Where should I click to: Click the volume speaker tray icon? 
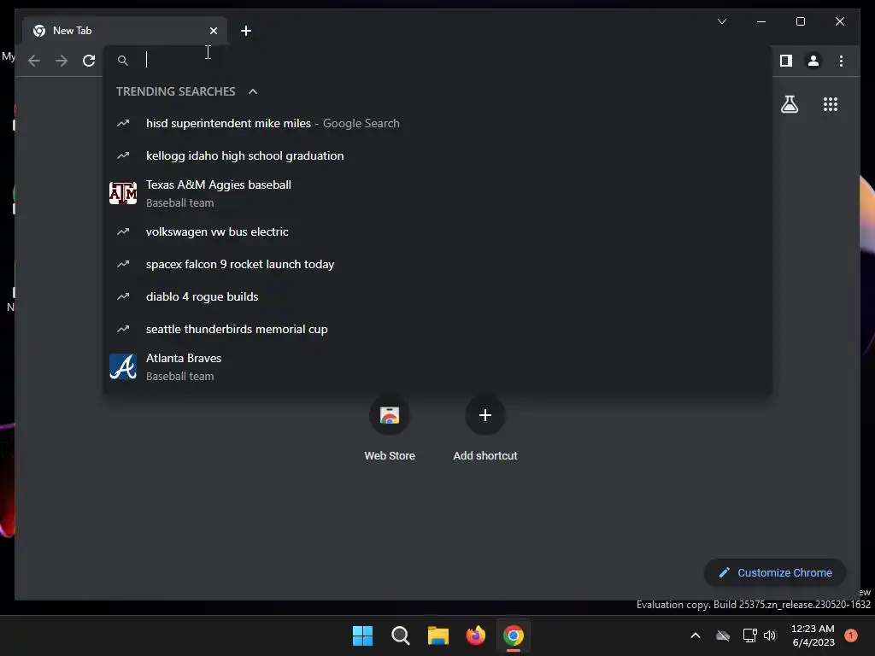(770, 635)
